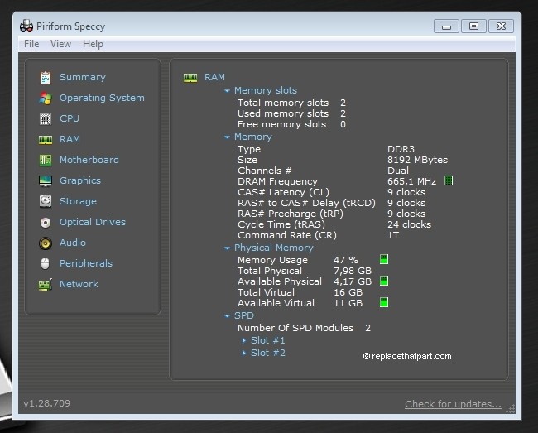The height and width of the screenshot is (433, 538).
Task: Open the Storage section
Action: point(78,201)
